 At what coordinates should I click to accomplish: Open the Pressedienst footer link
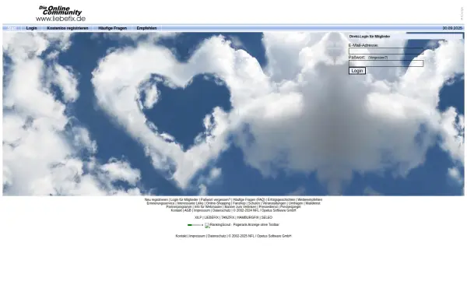coord(268,207)
